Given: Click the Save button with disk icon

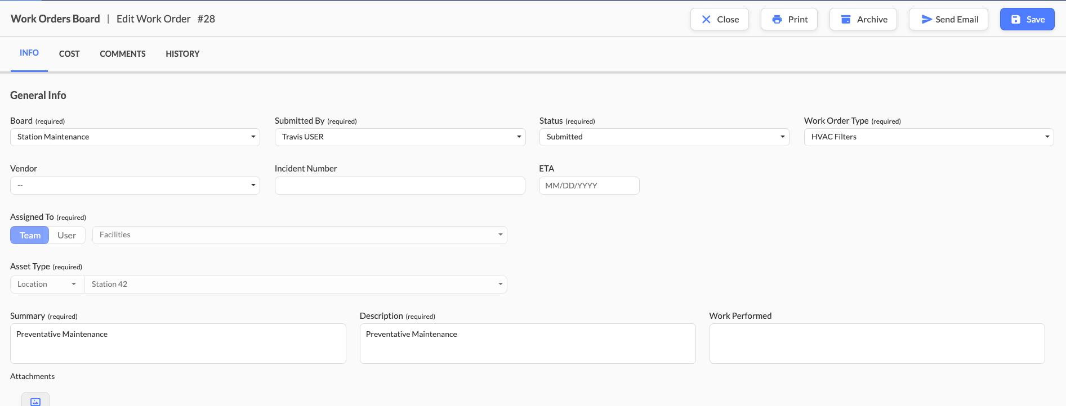Looking at the screenshot, I should (1027, 19).
